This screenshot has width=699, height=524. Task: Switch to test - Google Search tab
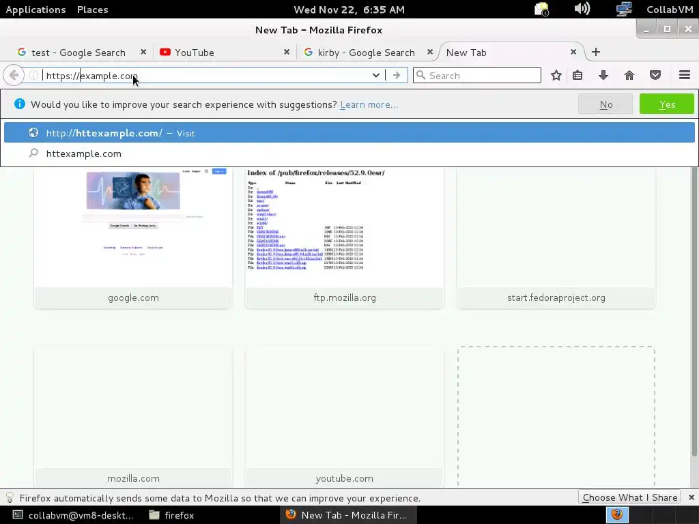click(78, 53)
